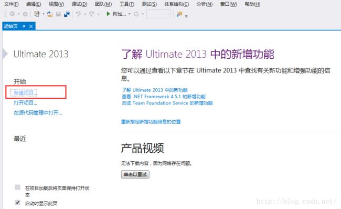The width and height of the screenshot is (341, 209).
Task: Click the Refresh circular arrow icon
Action: pos(136,14)
